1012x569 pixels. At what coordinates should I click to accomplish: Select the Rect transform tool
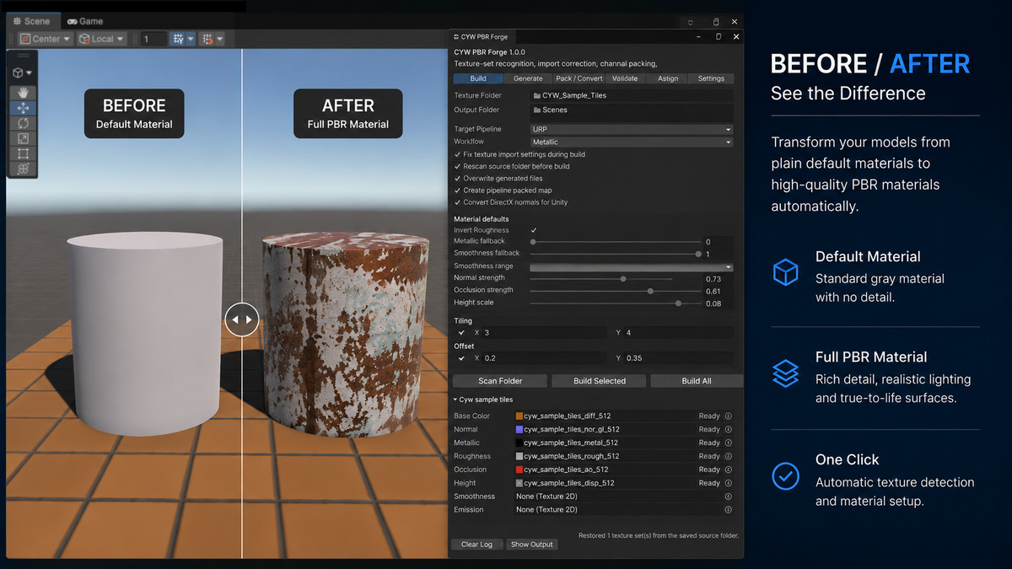(x=23, y=153)
